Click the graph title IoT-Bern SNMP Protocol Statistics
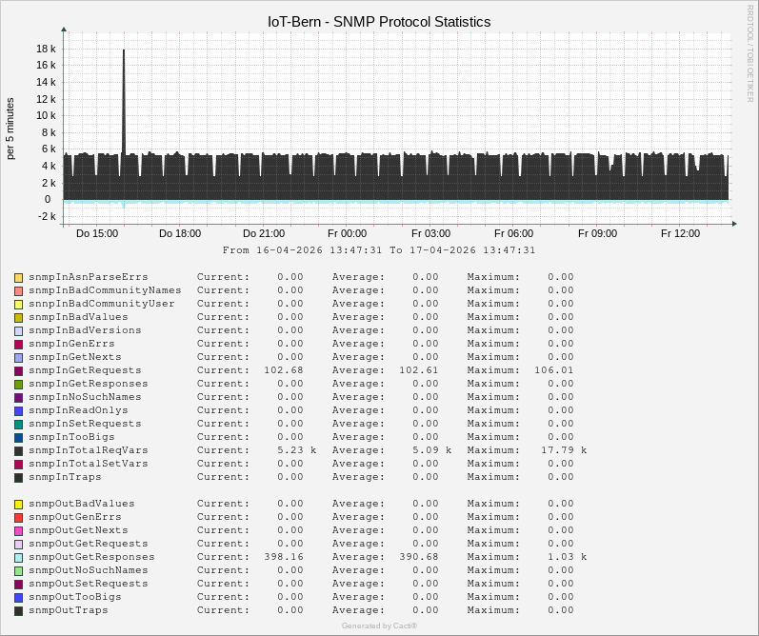The width and height of the screenshot is (759, 636). [x=379, y=21]
